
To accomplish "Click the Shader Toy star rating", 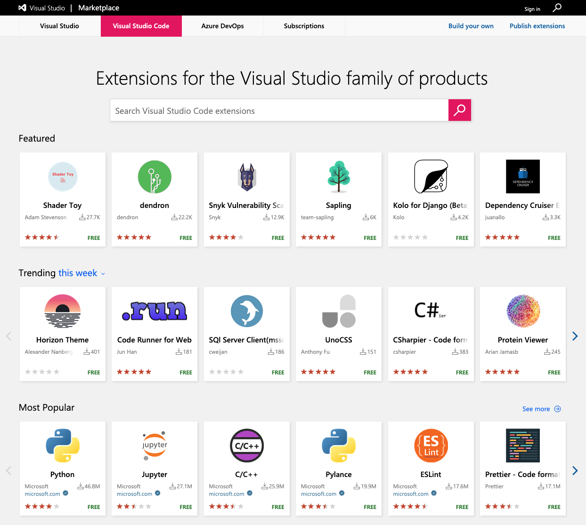I will click(42, 237).
